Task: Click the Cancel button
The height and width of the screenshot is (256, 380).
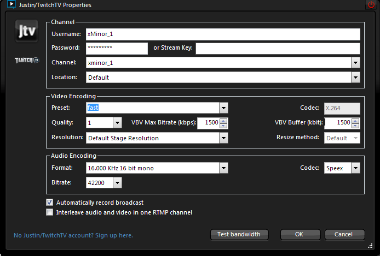Action: (x=344, y=235)
